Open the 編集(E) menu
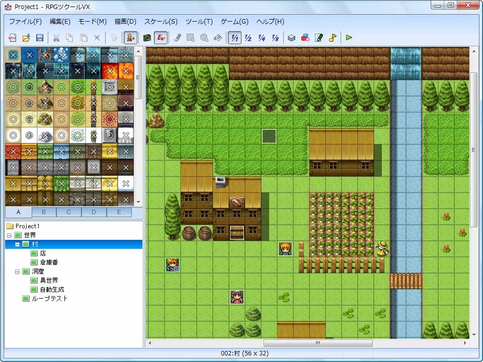 click(x=60, y=22)
